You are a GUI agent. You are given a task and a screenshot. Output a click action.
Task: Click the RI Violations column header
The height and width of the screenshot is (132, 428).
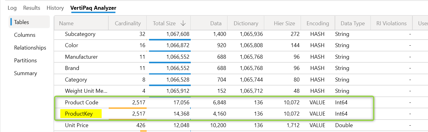point(389,23)
